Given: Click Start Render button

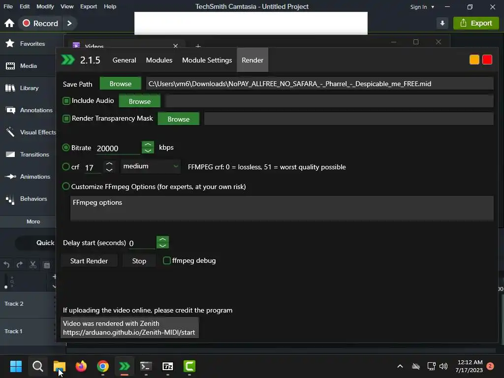Looking at the screenshot, I should click(x=89, y=261).
